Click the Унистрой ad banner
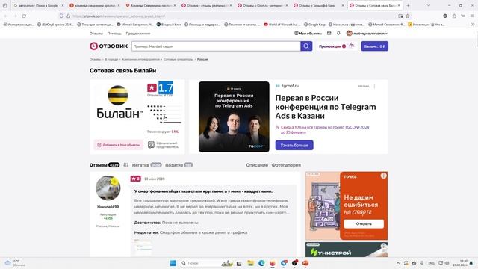 pyautogui.click(x=347, y=250)
